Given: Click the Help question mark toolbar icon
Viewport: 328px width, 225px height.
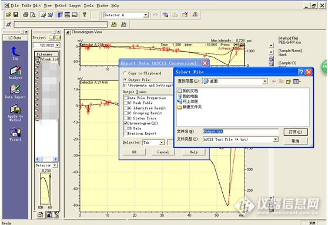Looking at the screenshot, I should tap(85, 15).
